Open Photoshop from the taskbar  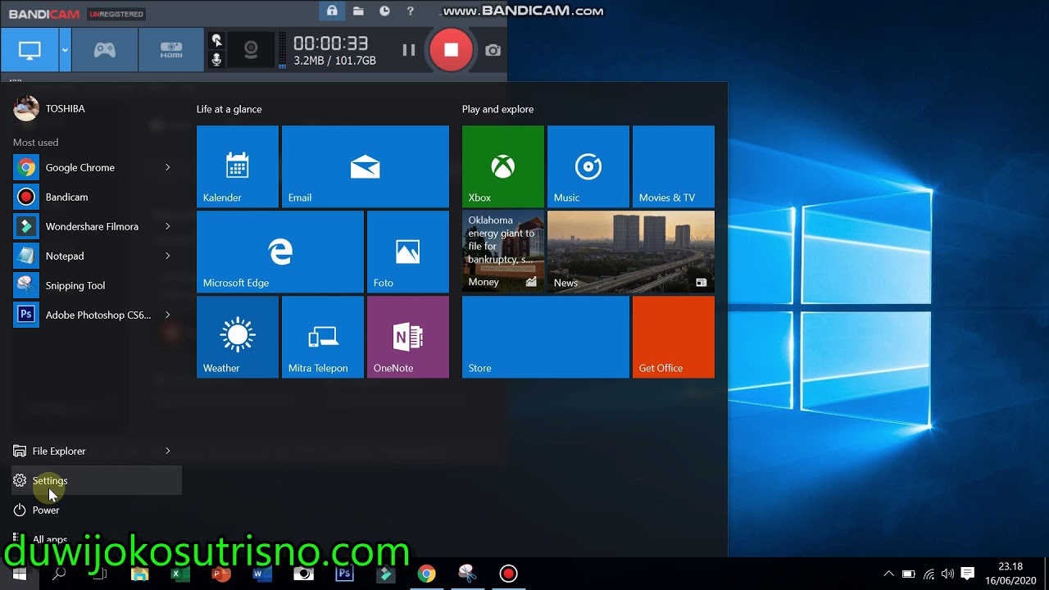(x=344, y=574)
